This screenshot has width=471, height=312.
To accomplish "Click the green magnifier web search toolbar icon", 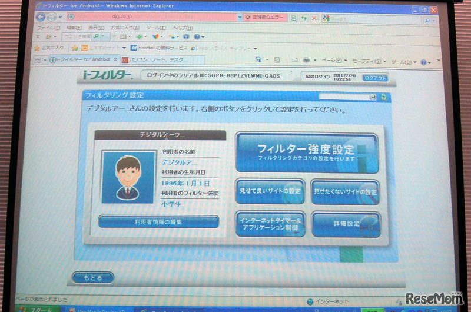I will (x=96, y=36).
